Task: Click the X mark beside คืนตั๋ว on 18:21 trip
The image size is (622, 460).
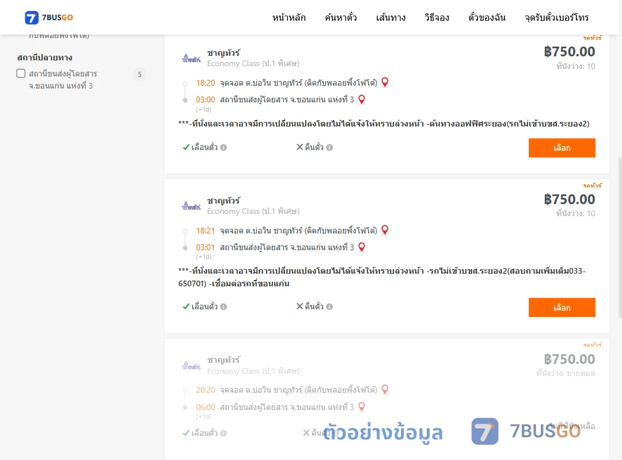Action: pos(300,306)
